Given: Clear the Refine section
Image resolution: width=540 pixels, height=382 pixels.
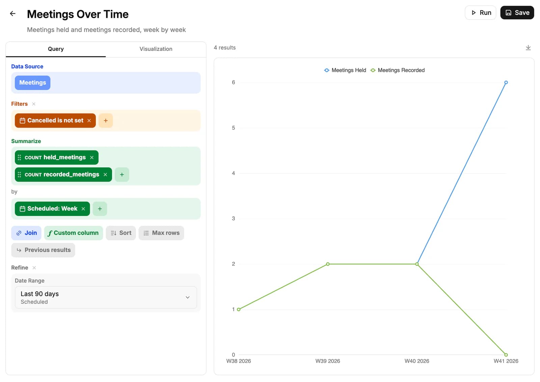Looking at the screenshot, I should point(34,268).
